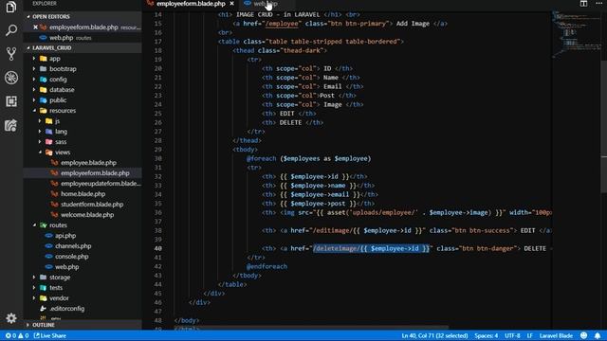
Task: Click line number 40 in gutter
Action: click(x=158, y=248)
